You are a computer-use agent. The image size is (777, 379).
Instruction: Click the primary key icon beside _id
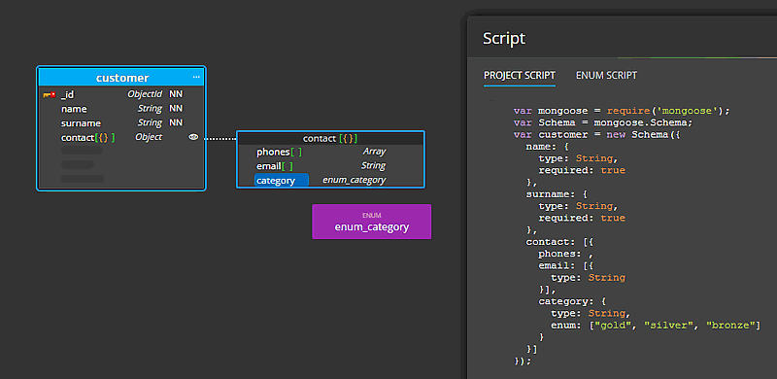50,94
